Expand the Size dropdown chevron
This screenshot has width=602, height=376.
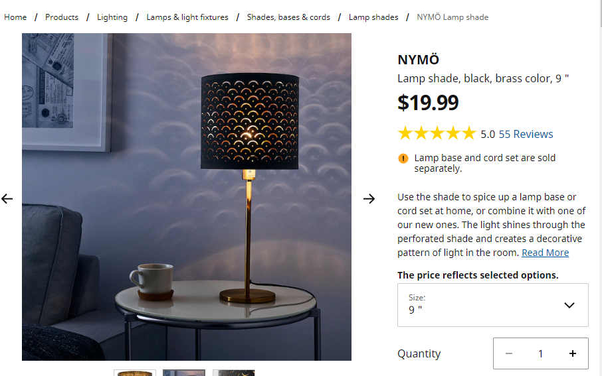569,305
